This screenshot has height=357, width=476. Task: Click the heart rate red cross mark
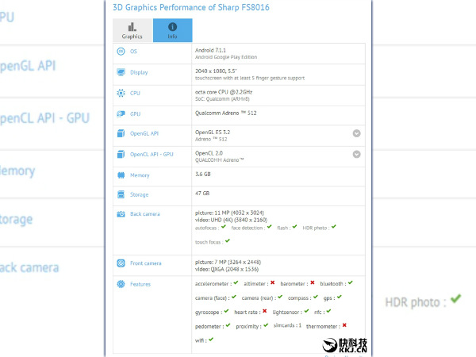coord(265,311)
